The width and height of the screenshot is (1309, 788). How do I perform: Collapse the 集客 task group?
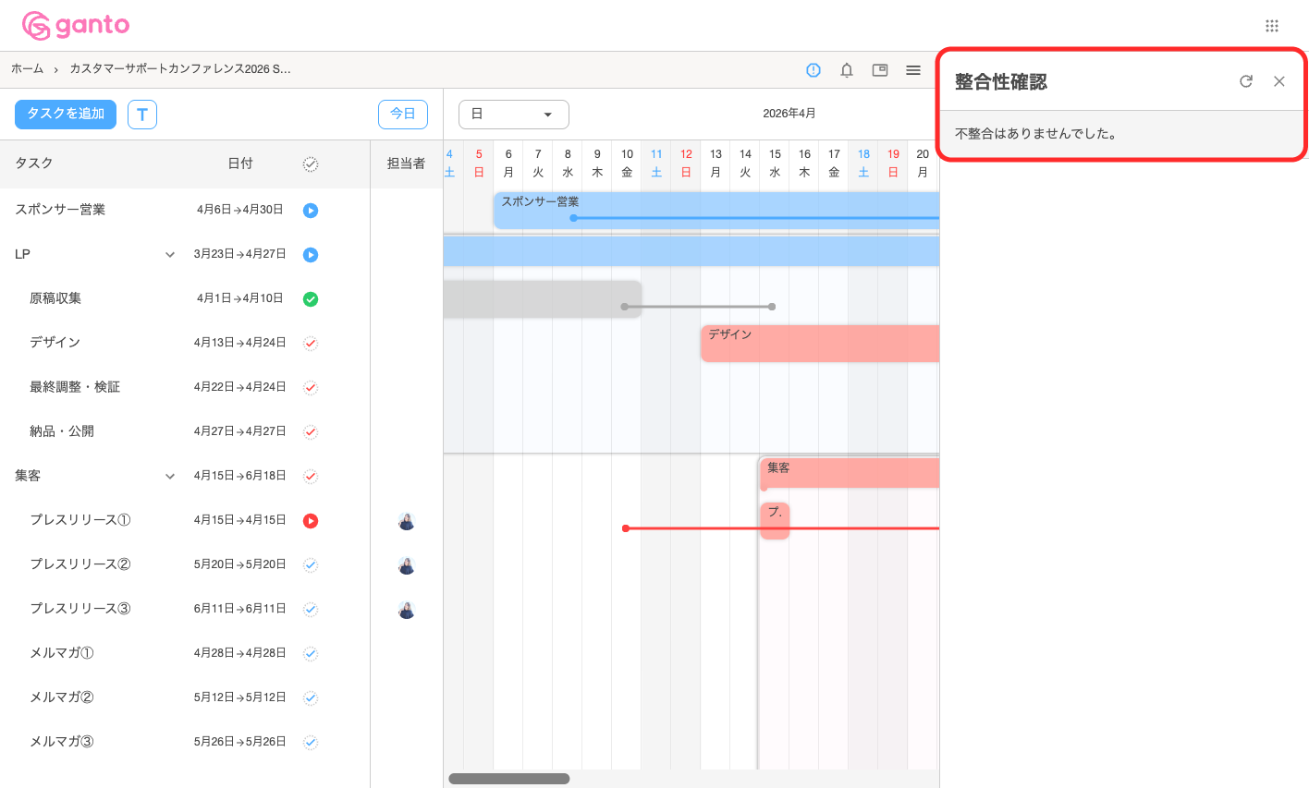pyautogui.click(x=169, y=475)
